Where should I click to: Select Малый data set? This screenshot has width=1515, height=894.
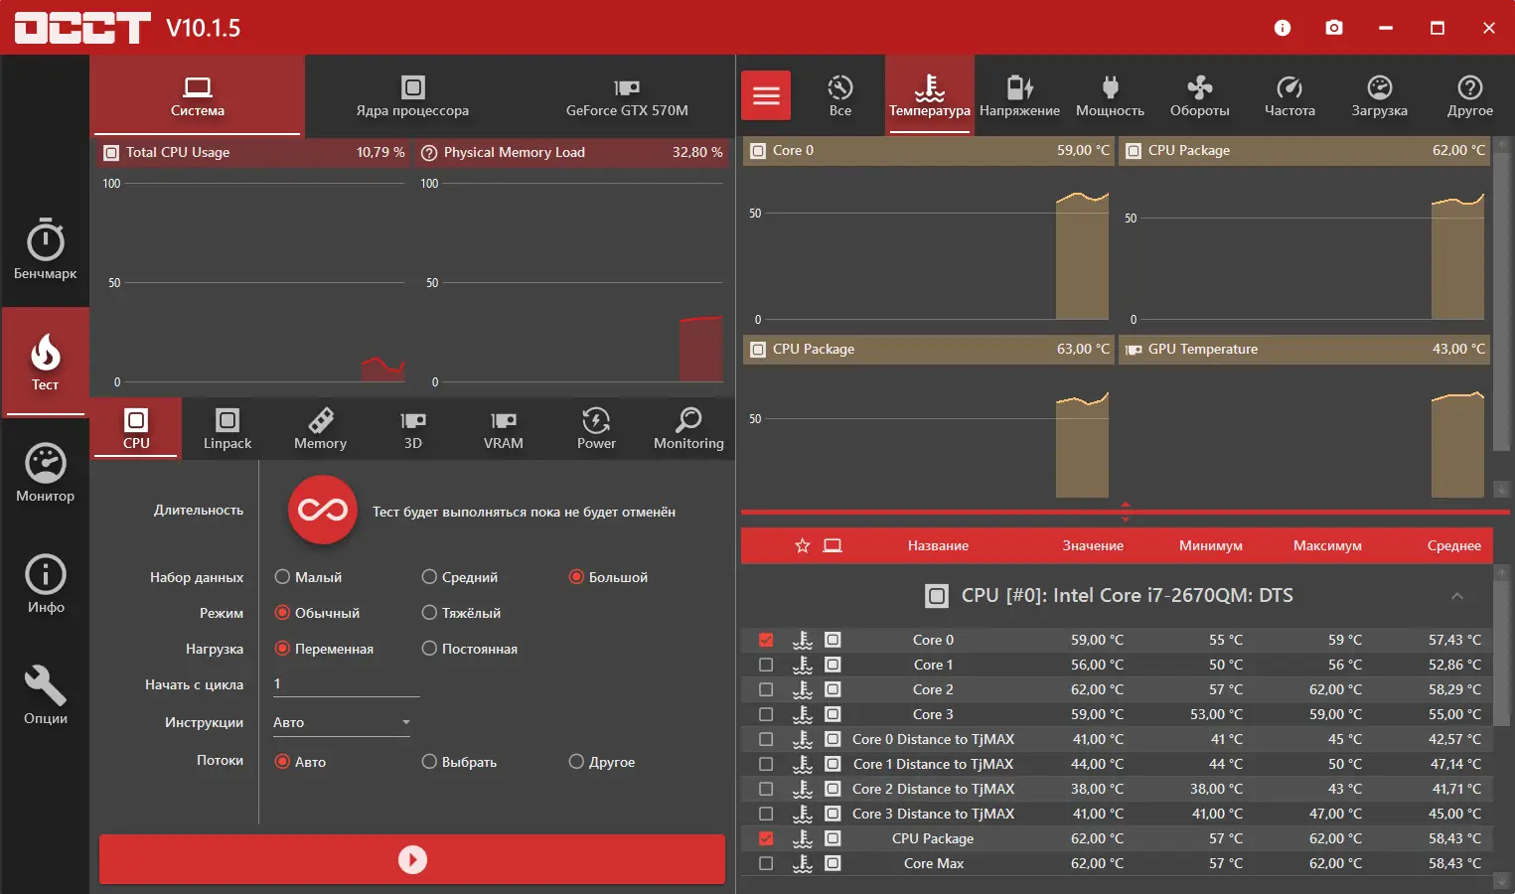coord(308,577)
